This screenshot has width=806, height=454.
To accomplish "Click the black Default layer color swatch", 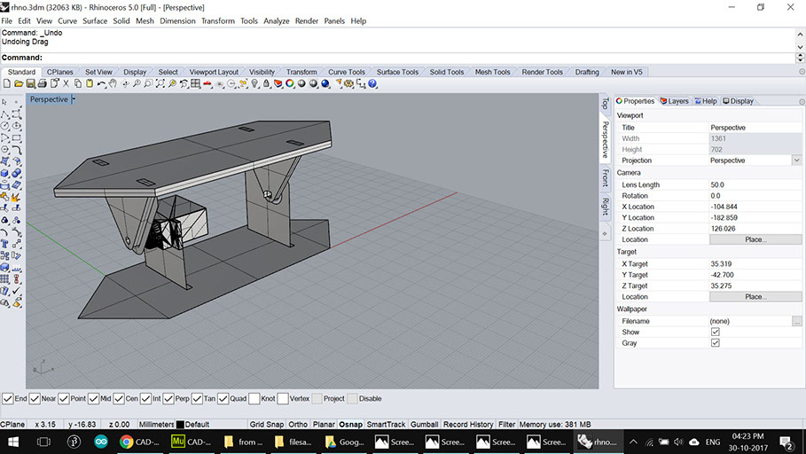I will 180,425.
